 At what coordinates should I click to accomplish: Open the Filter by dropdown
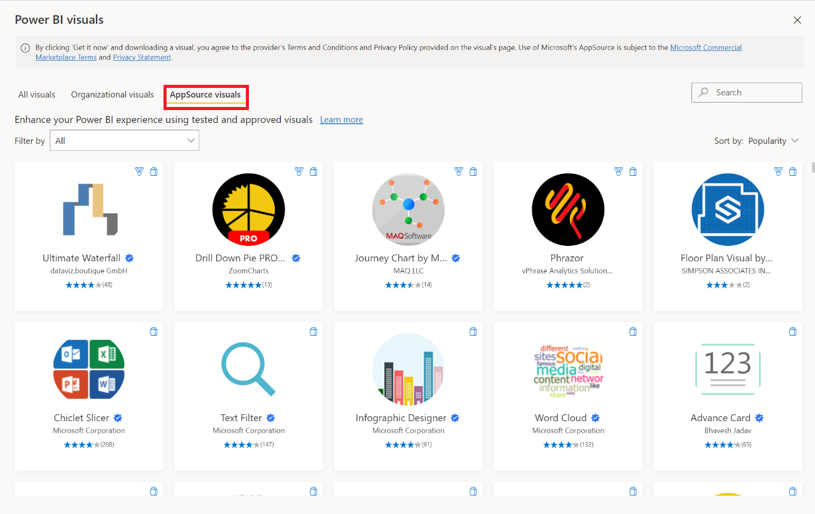click(124, 140)
